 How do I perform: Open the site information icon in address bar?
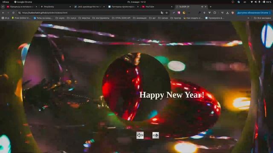click(x=19, y=13)
